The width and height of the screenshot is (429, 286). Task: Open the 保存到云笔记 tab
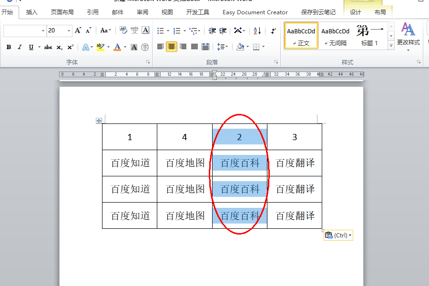(318, 12)
